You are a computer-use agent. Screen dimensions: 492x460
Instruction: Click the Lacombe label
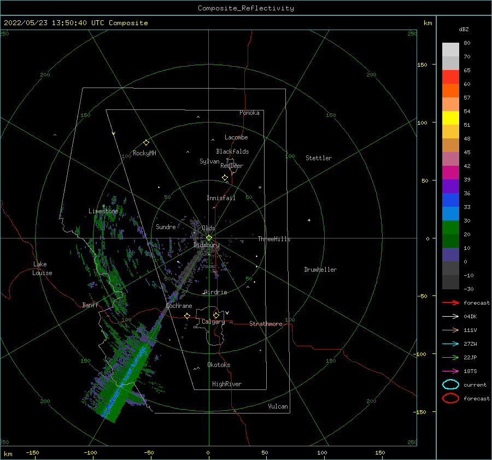point(236,137)
